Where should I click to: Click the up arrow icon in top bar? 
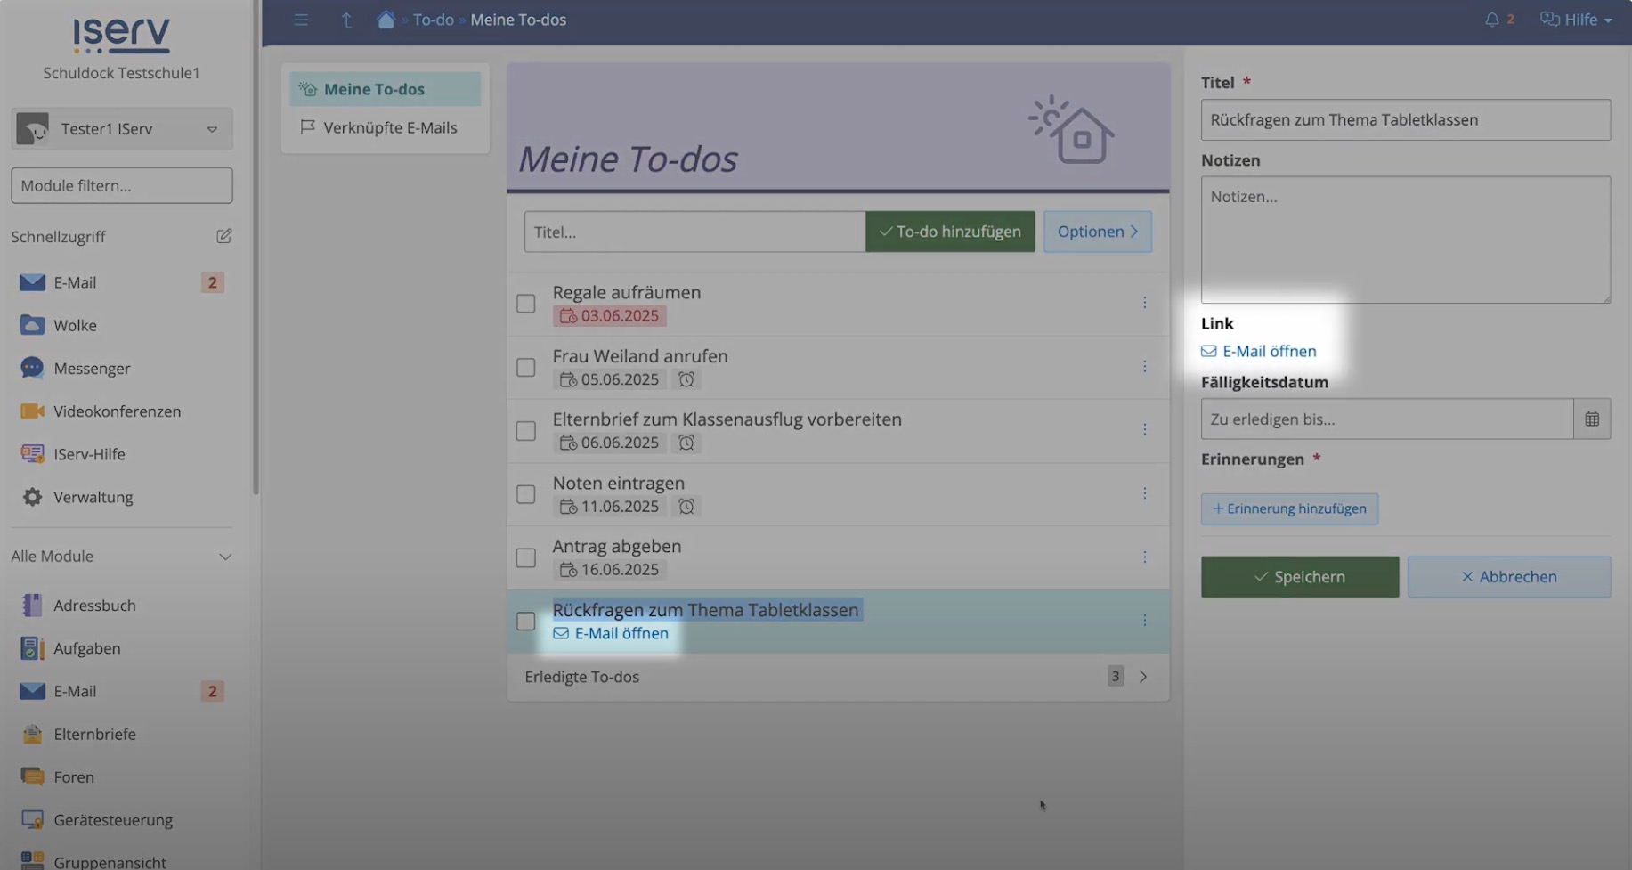coord(346,20)
